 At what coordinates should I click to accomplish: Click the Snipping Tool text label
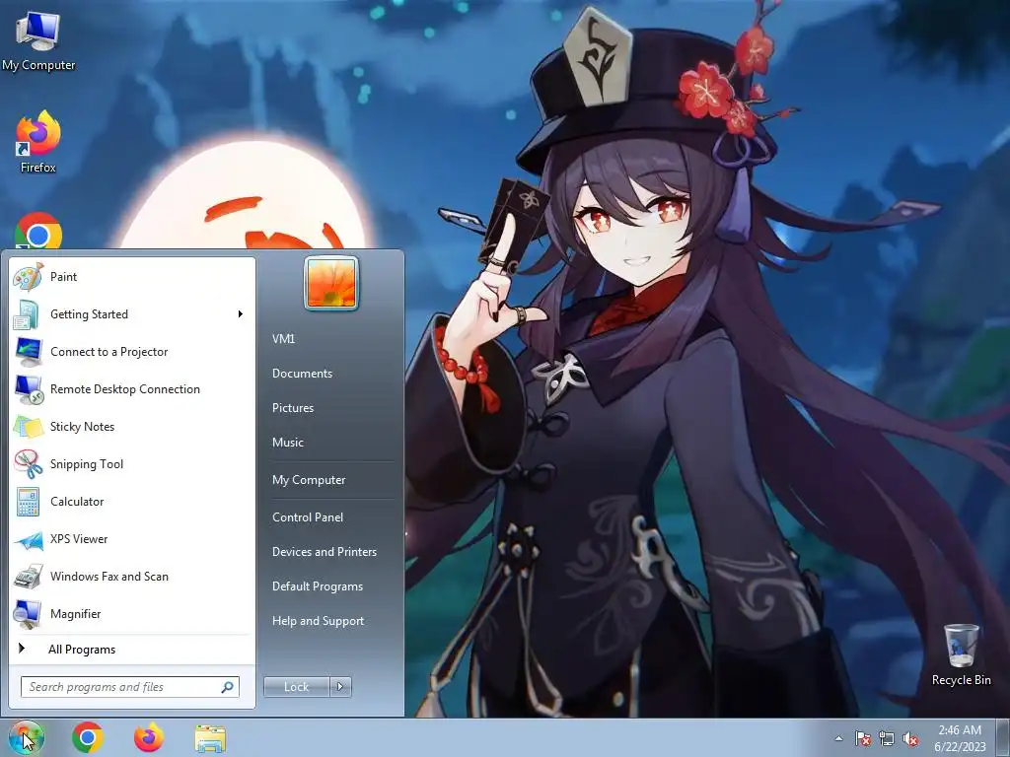tap(87, 464)
